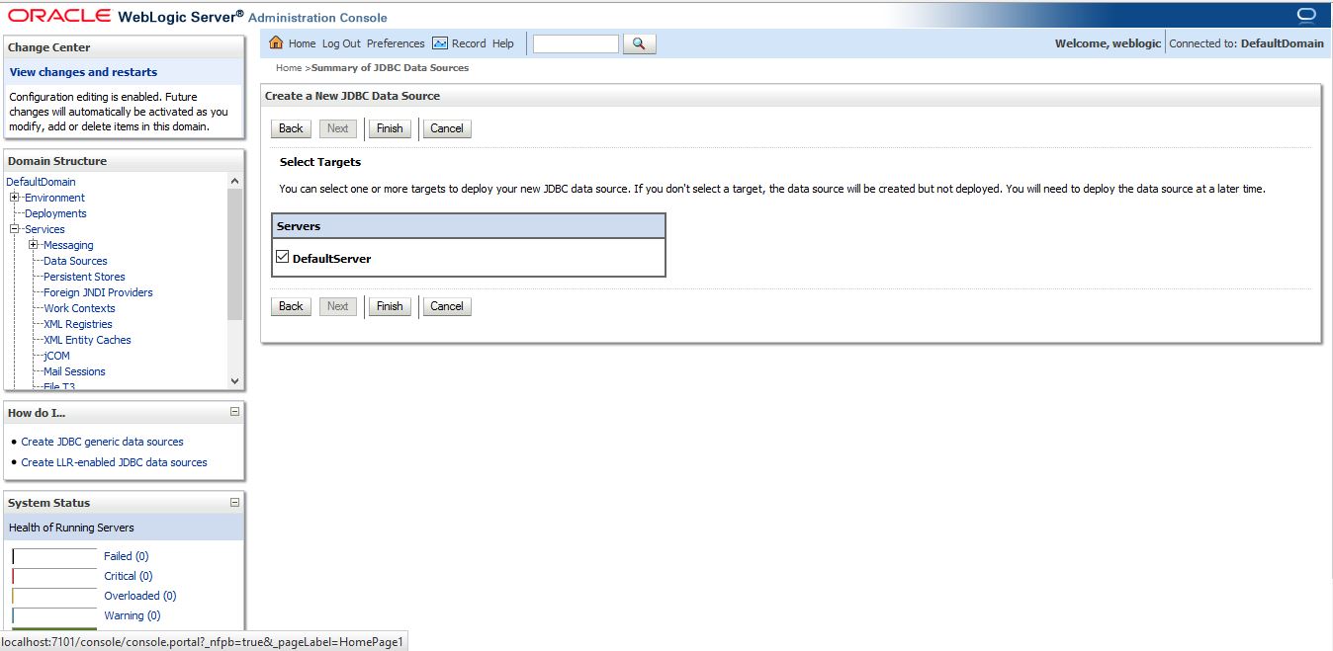The image size is (1333, 651).
Task: Open Work Contexts tree item
Action: tap(79, 308)
